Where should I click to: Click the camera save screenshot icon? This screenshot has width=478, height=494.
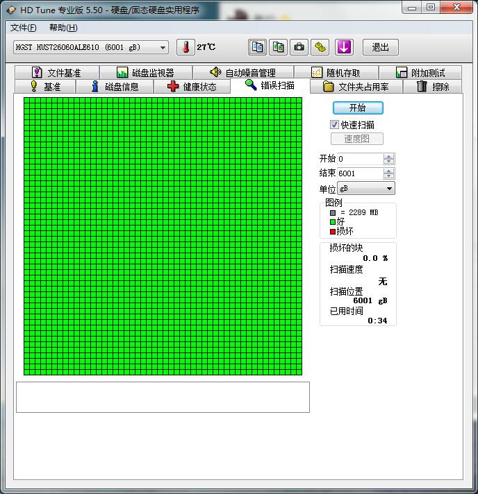pyautogui.click(x=299, y=48)
